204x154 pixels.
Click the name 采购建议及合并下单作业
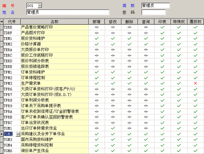click(43, 134)
